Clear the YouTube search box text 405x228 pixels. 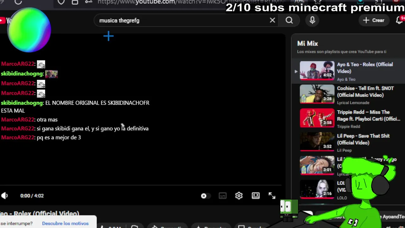pyautogui.click(x=272, y=20)
